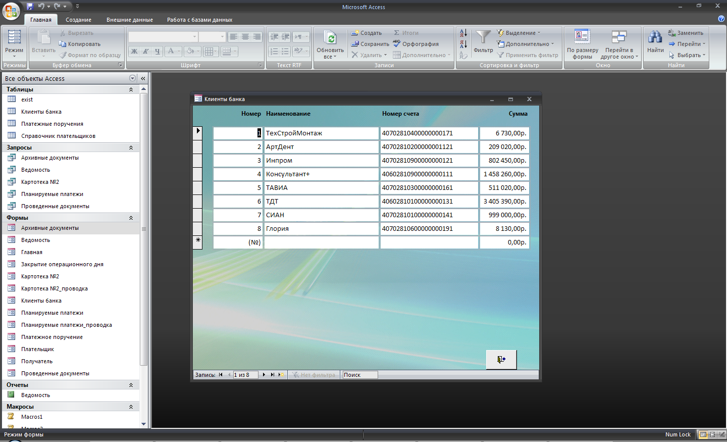Click bulleted list icon in Текст RTF
The width and height of the screenshot is (727, 442).
tap(286, 51)
